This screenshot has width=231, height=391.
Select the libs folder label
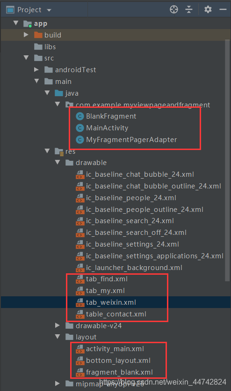(50, 46)
